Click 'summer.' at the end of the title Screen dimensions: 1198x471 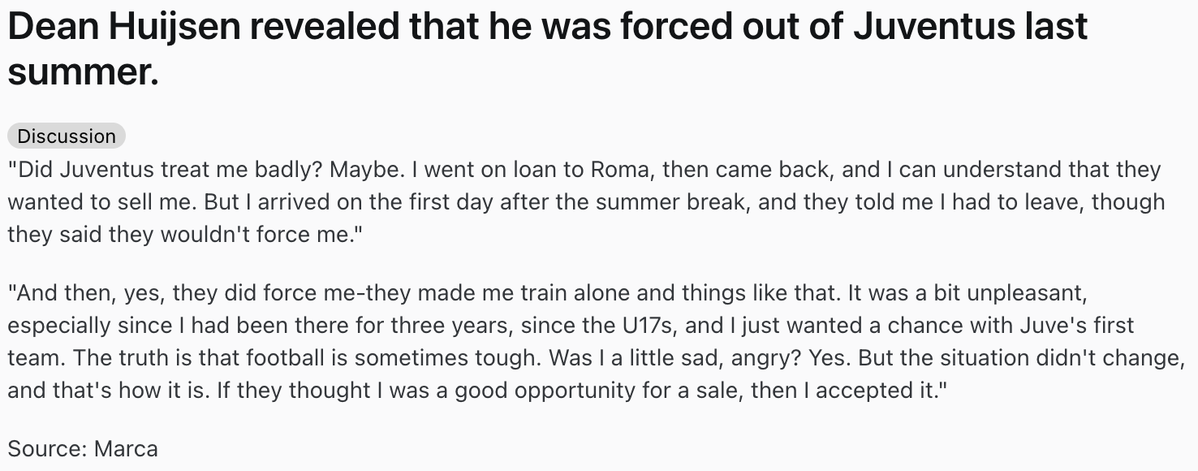tap(83, 73)
